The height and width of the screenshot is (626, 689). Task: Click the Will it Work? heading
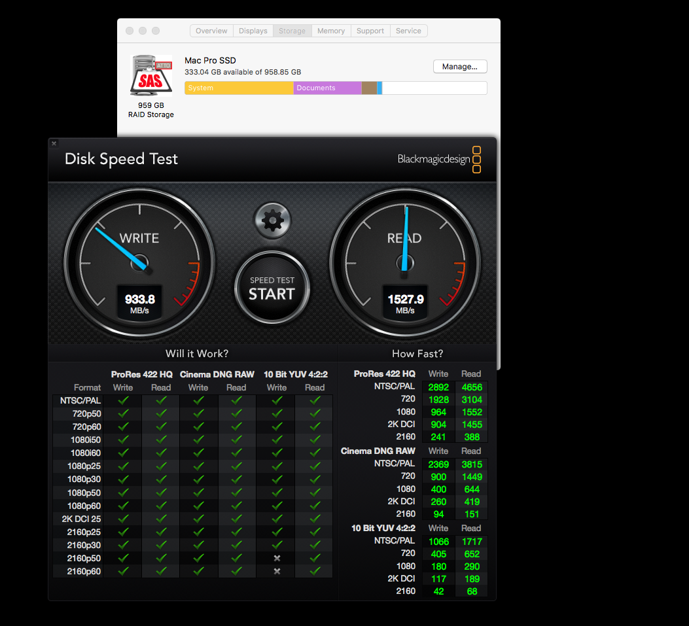point(197,354)
